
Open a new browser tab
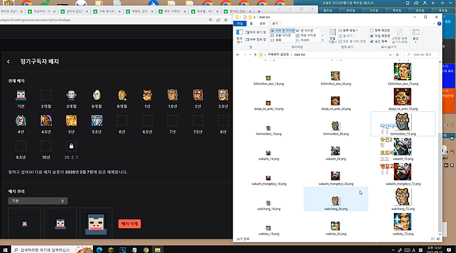[259, 11]
